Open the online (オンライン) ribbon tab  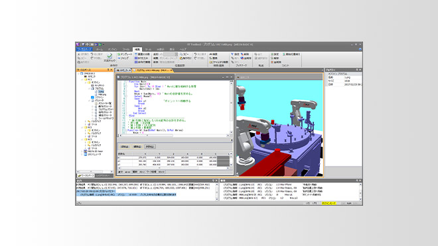[x=113, y=49]
